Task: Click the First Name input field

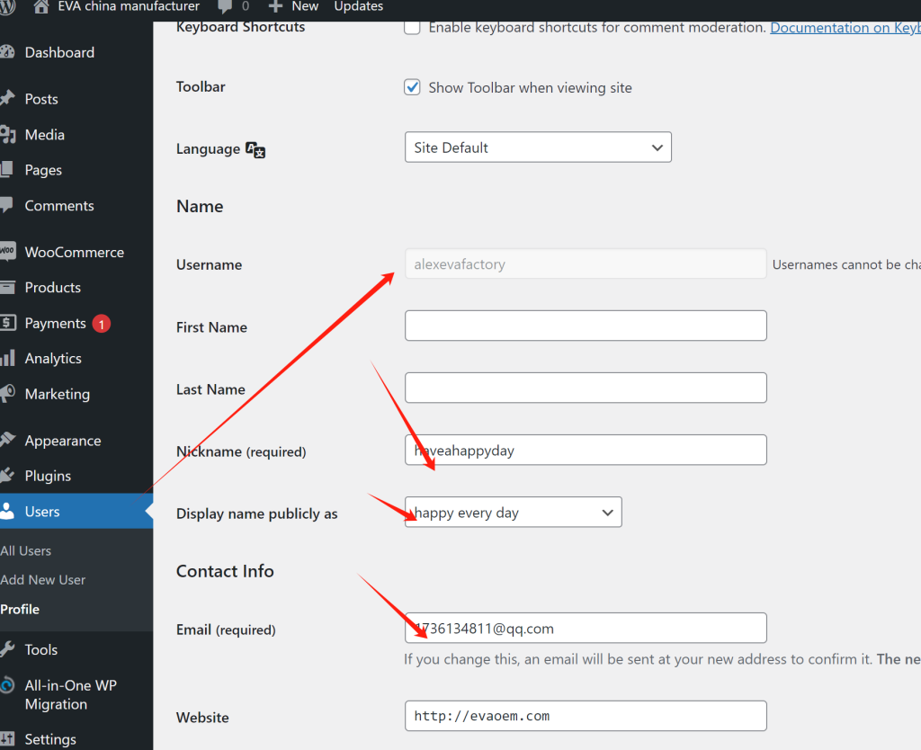Action: pyautogui.click(x=586, y=326)
